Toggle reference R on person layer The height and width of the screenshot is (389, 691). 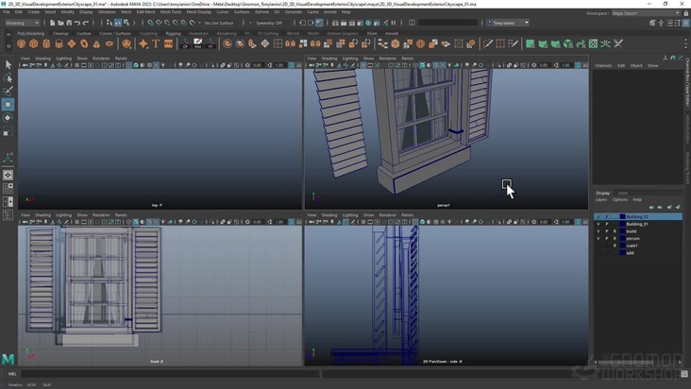coord(615,238)
